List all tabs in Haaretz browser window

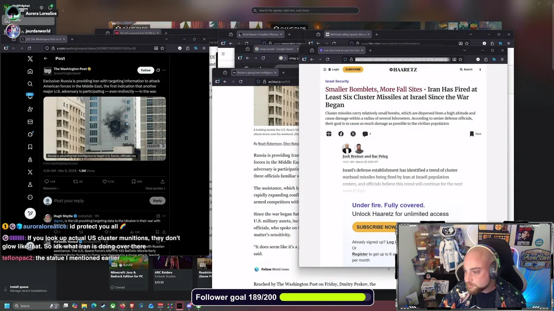(464, 50)
